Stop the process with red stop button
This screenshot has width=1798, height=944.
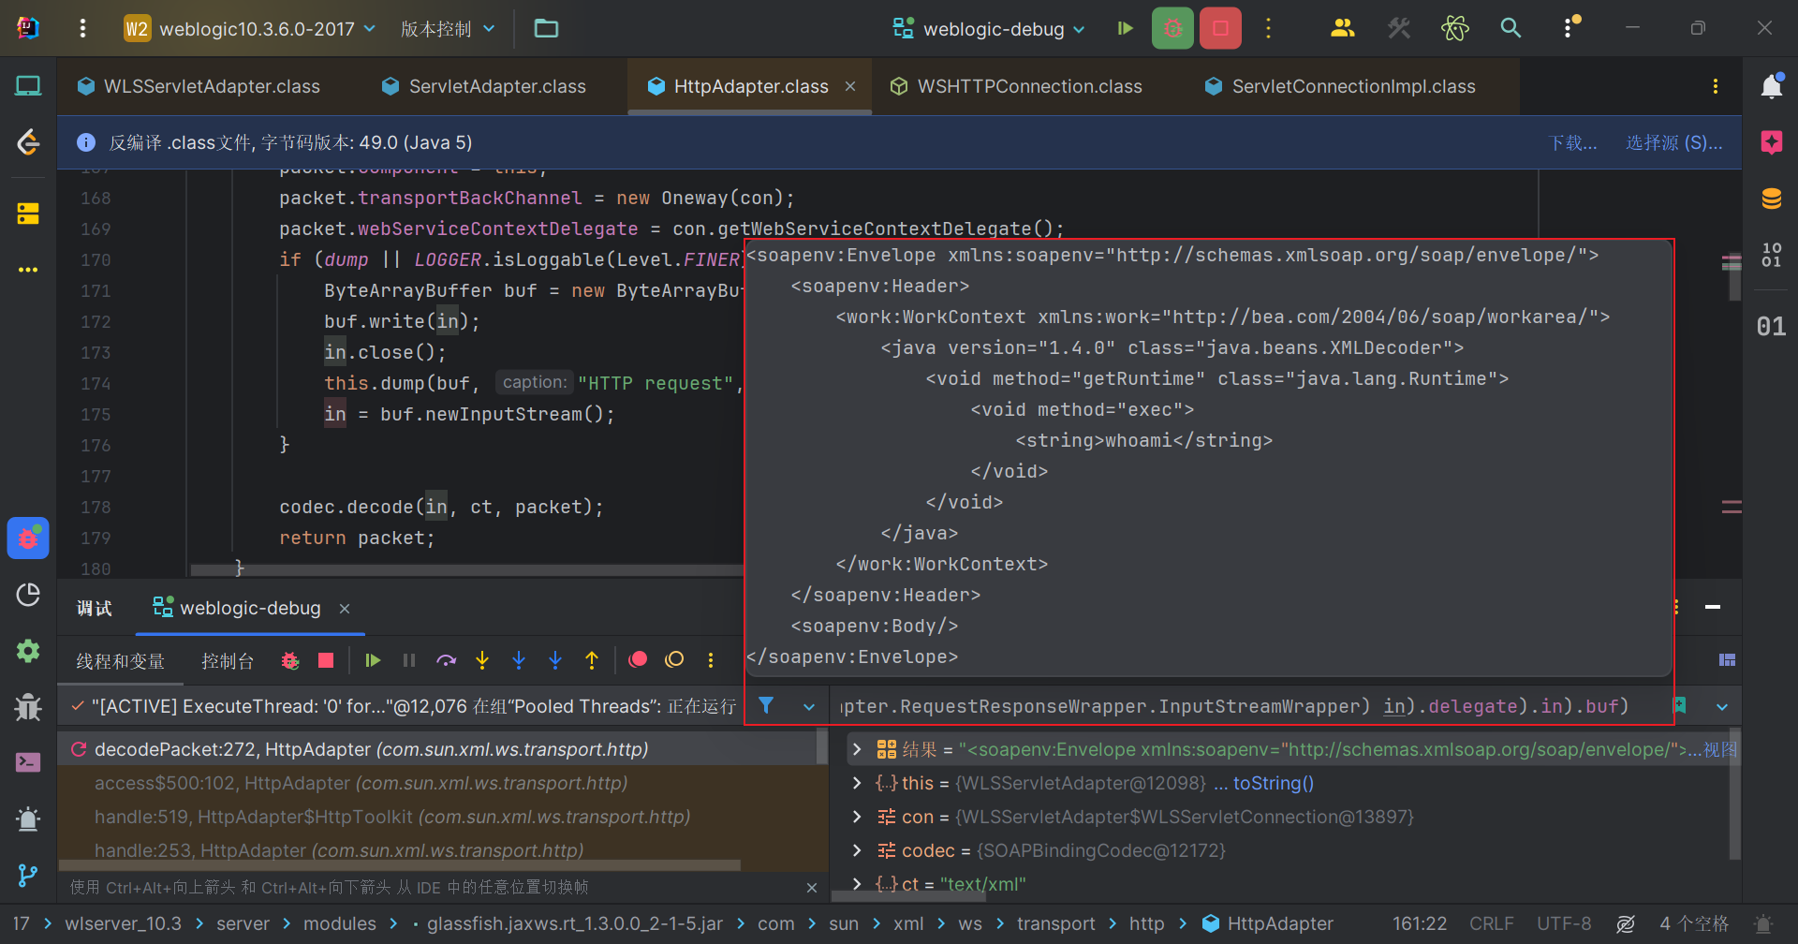pyautogui.click(x=1220, y=28)
